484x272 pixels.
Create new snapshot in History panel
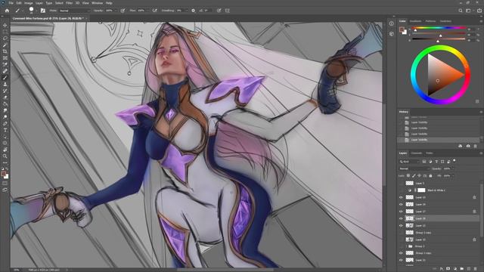(x=468, y=146)
